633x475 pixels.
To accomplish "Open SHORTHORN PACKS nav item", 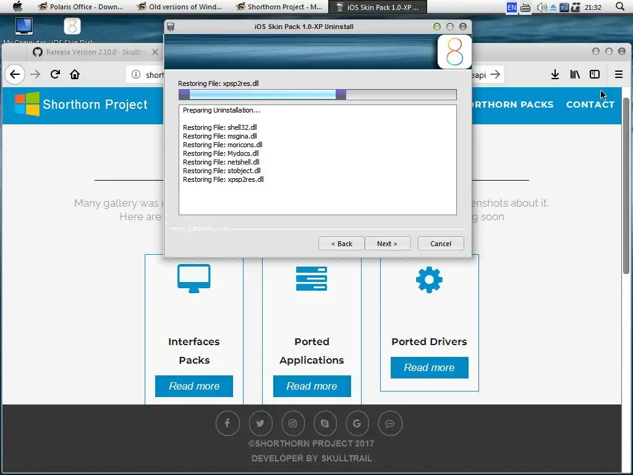I will (x=512, y=105).
